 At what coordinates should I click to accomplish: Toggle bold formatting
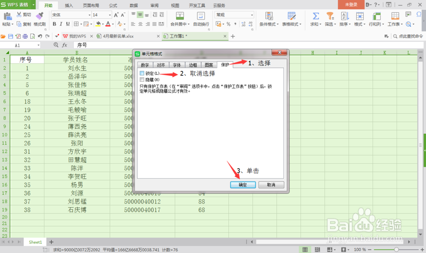point(54,23)
